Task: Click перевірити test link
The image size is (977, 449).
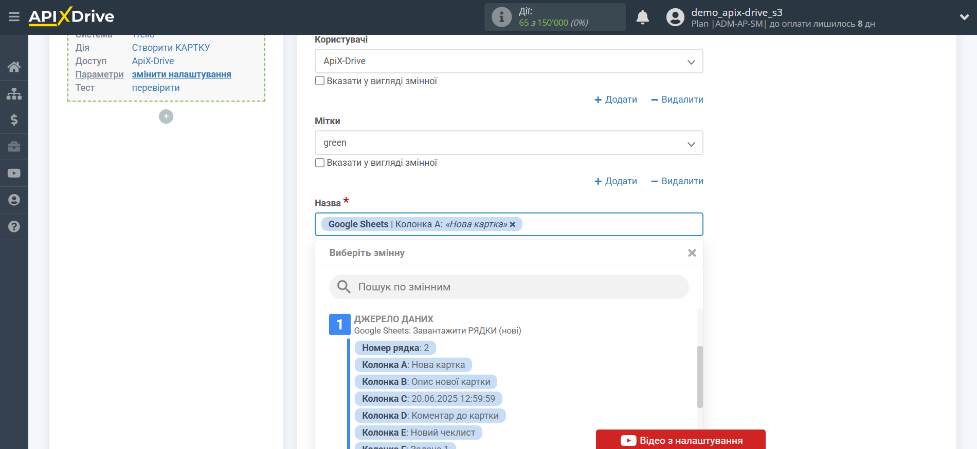Action: click(x=156, y=88)
